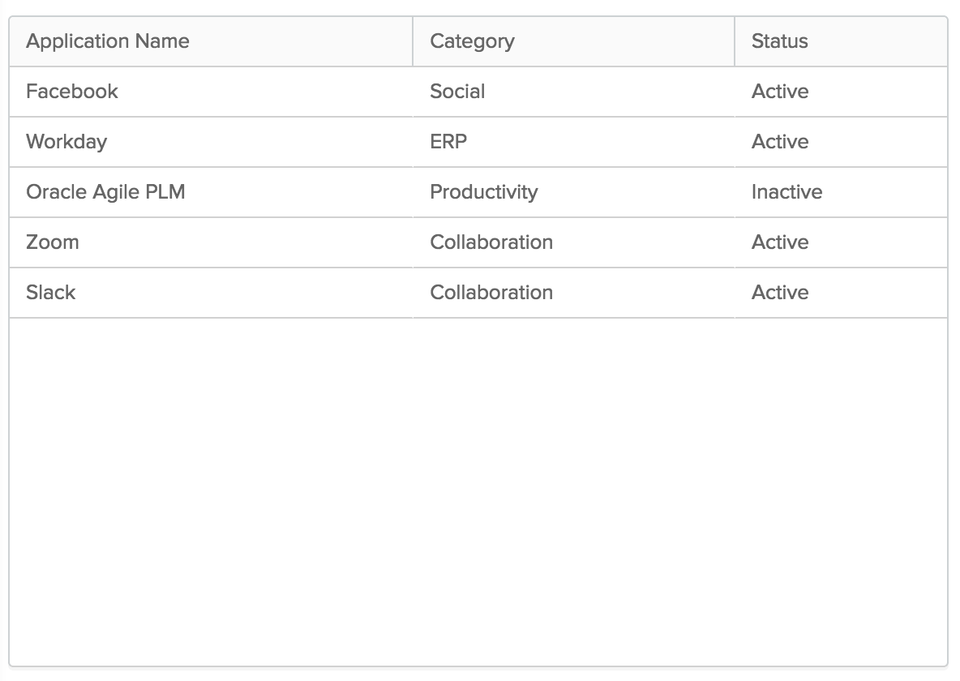The height and width of the screenshot is (681, 960).
Task: Click the Application Name column header
Action: [108, 41]
